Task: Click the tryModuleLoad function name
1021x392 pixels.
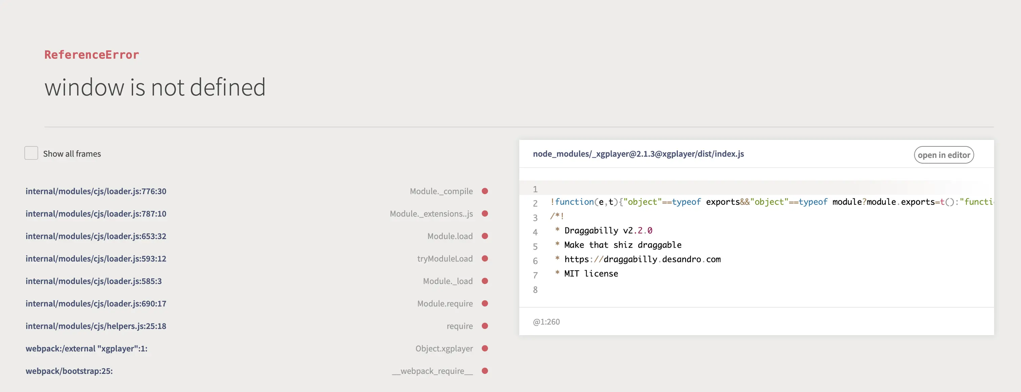Action: (445, 258)
